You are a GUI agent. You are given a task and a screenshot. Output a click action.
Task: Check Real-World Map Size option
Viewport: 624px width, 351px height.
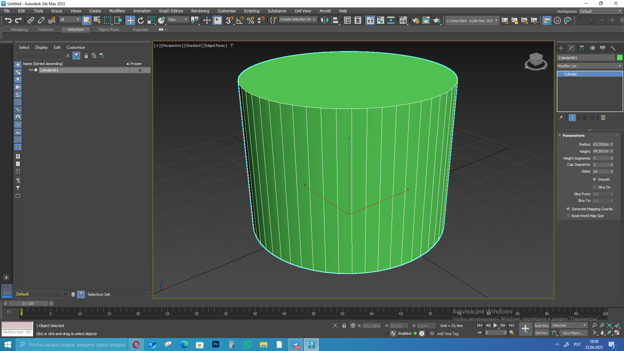click(x=568, y=216)
